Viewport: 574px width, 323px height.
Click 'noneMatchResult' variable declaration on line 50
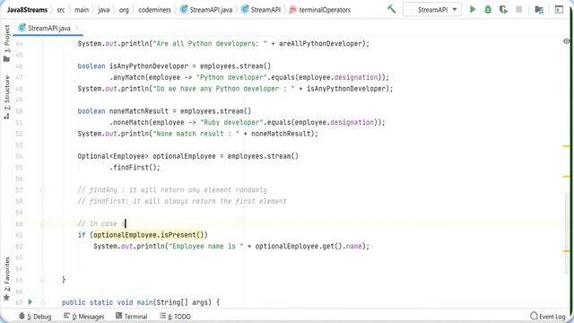[139, 111]
